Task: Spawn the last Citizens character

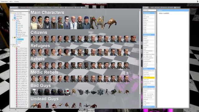Action: [x=133, y=39]
